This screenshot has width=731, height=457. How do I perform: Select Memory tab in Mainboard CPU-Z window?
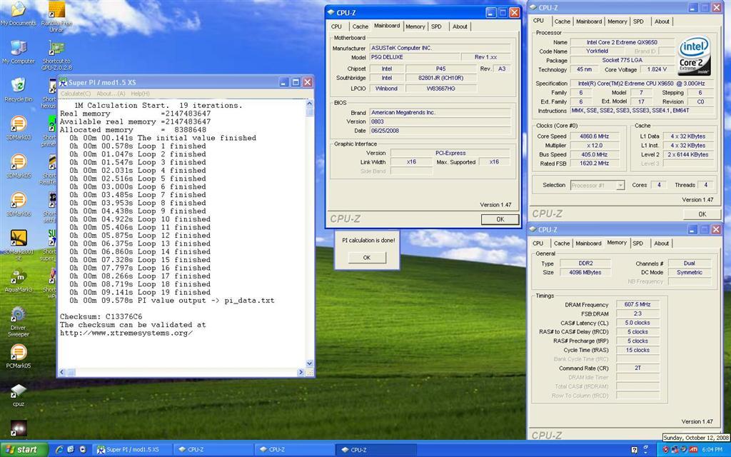(x=415, y=26)
